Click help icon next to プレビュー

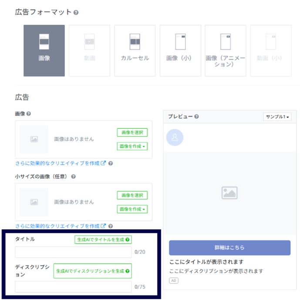pyautogui.click(x=197, y=117)
